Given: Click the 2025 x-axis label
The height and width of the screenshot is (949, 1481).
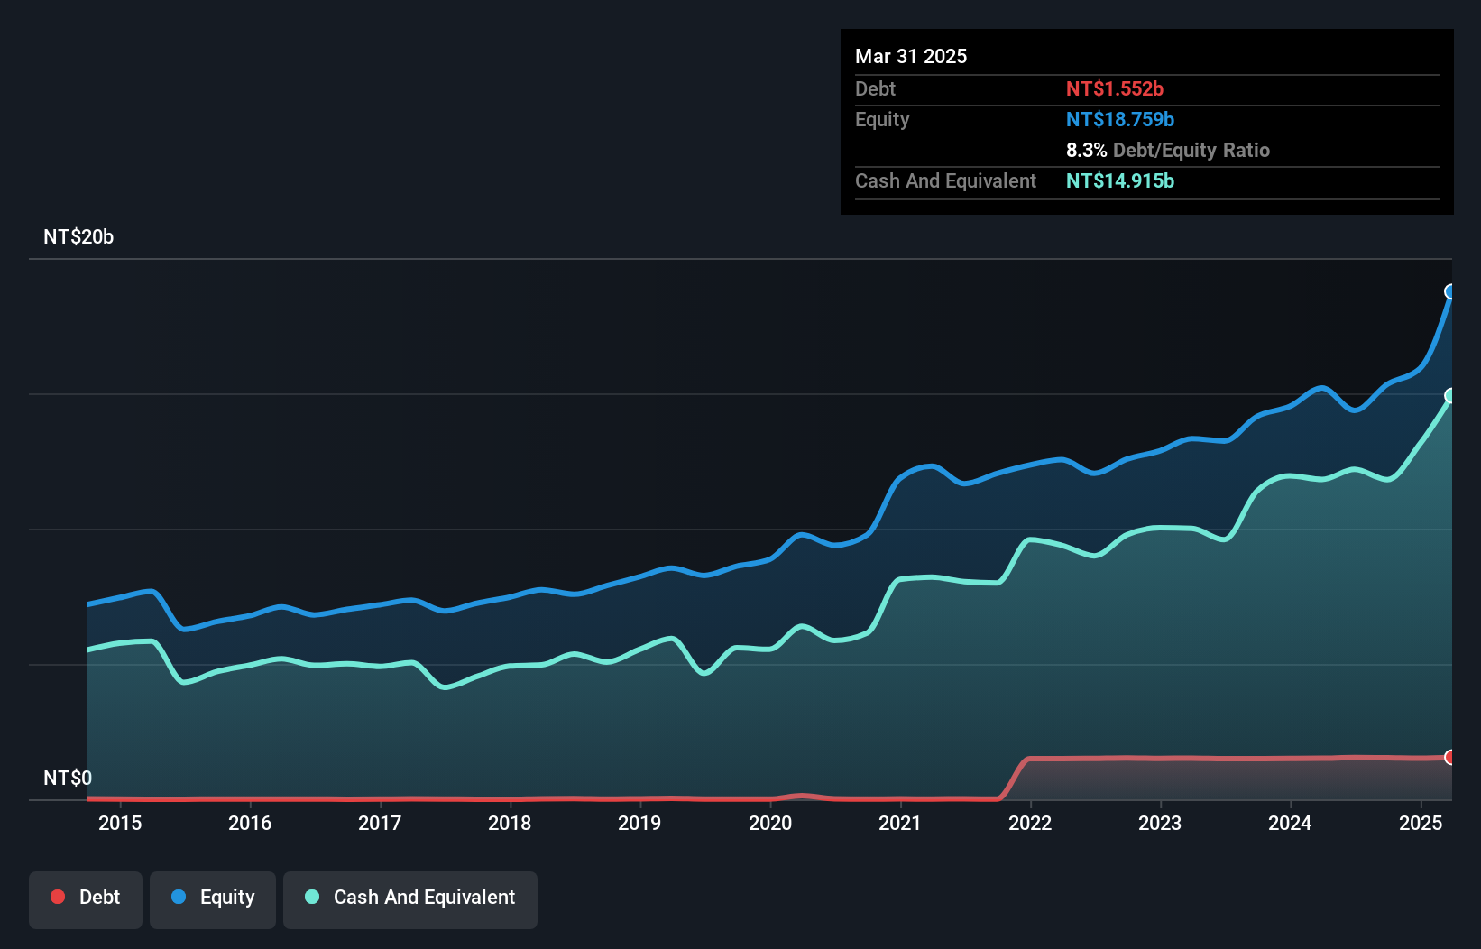Looking at the screenshot, I should (1421, 823).
